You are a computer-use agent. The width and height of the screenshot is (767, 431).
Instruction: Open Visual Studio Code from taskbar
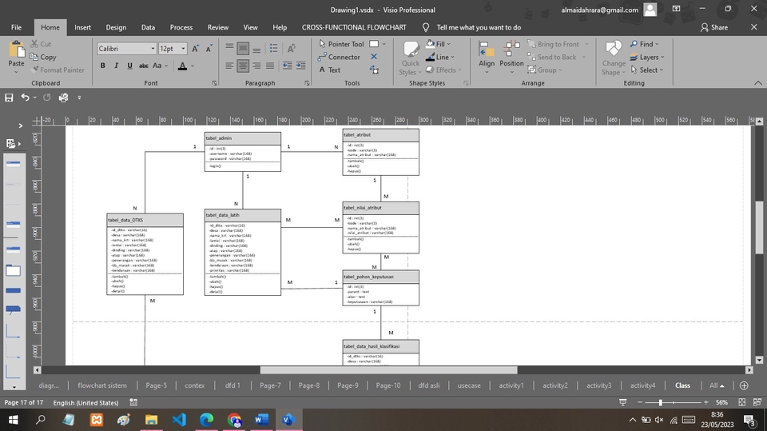179,420
